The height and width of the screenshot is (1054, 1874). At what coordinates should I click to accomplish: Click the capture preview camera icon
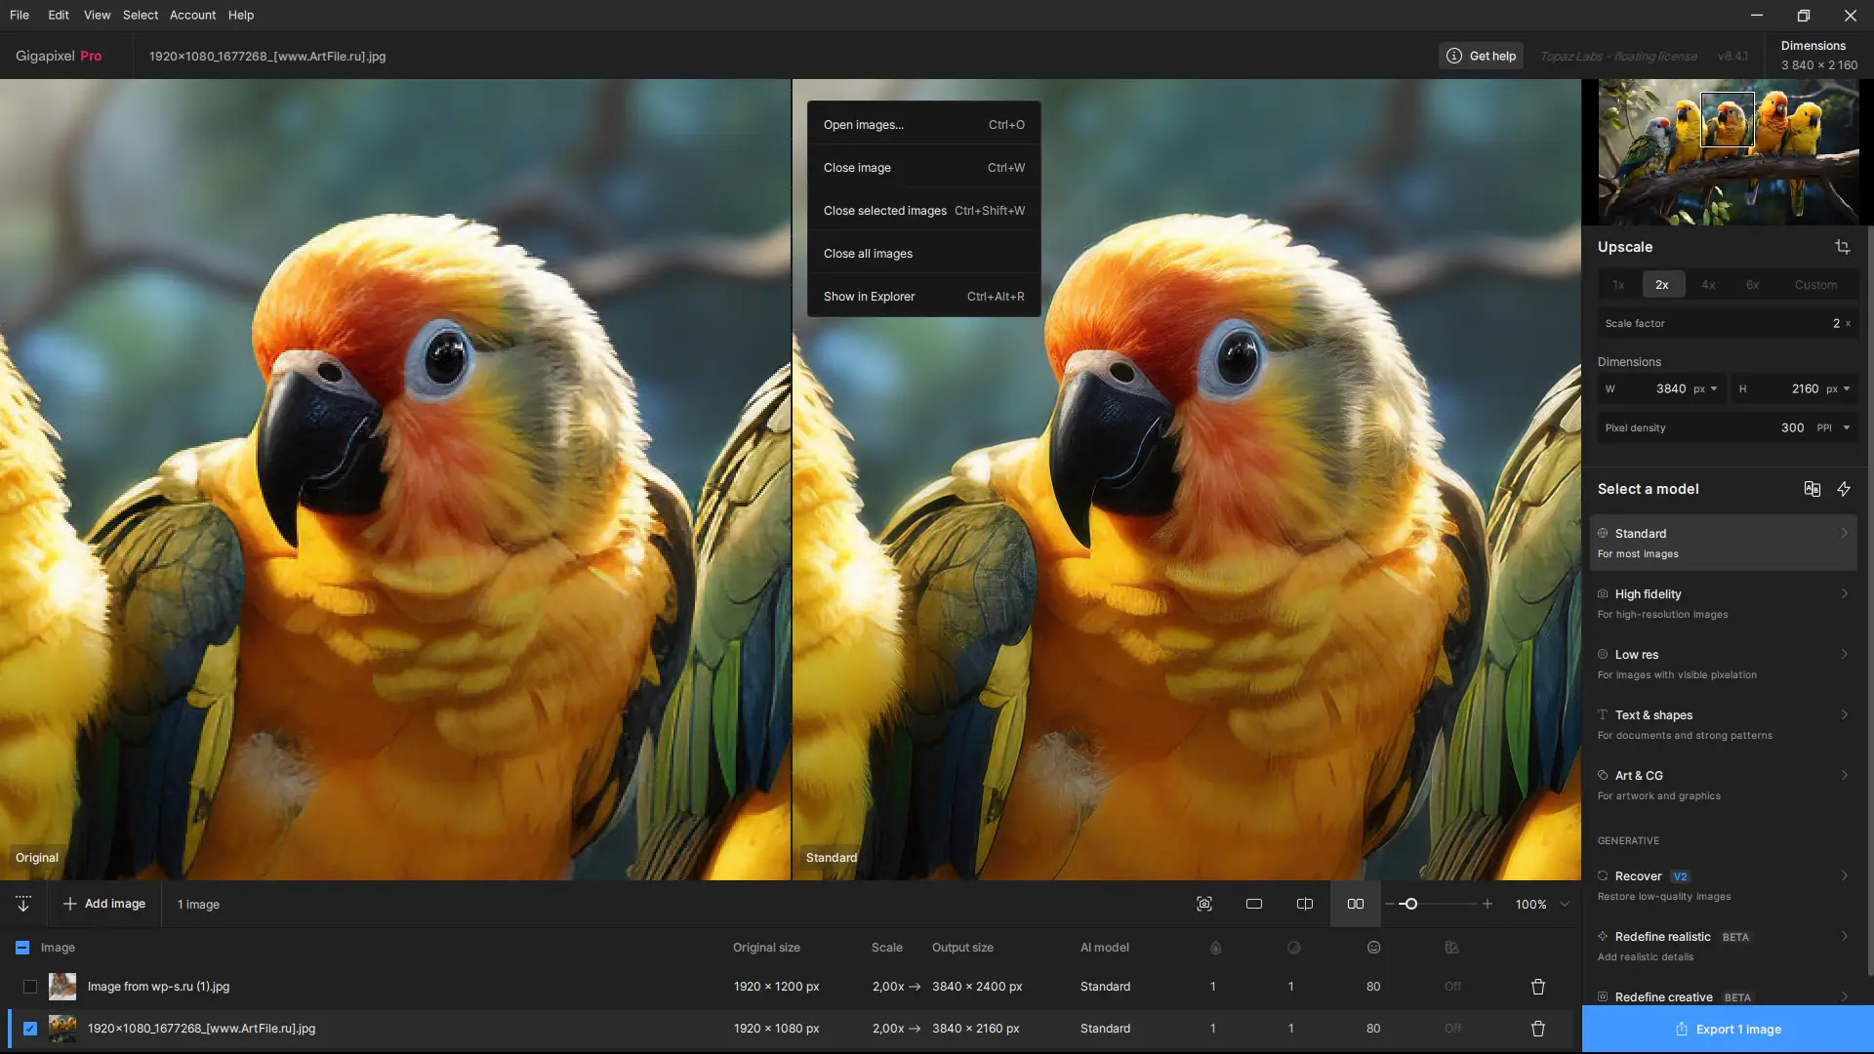(x=1204, y=904)
